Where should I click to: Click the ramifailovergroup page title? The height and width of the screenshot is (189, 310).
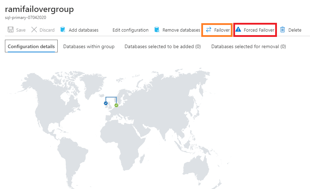tap(39, 9)
